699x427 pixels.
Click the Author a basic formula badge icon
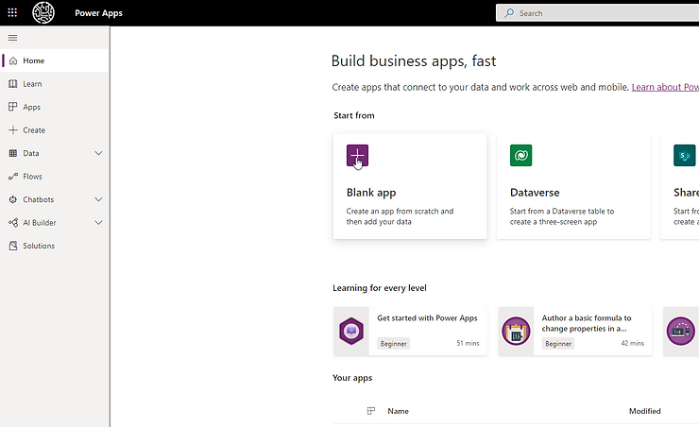(x=516, y=331)
